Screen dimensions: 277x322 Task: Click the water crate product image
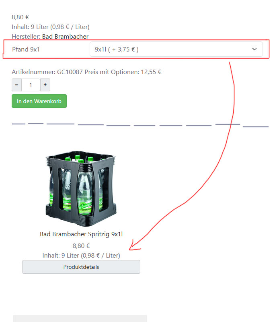point(81,188)
